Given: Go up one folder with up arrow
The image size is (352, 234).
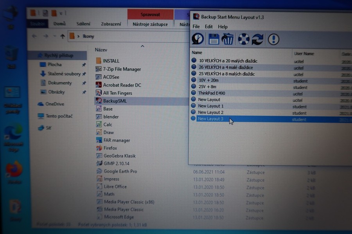Looking at the screenshot, I should [63, 36].
